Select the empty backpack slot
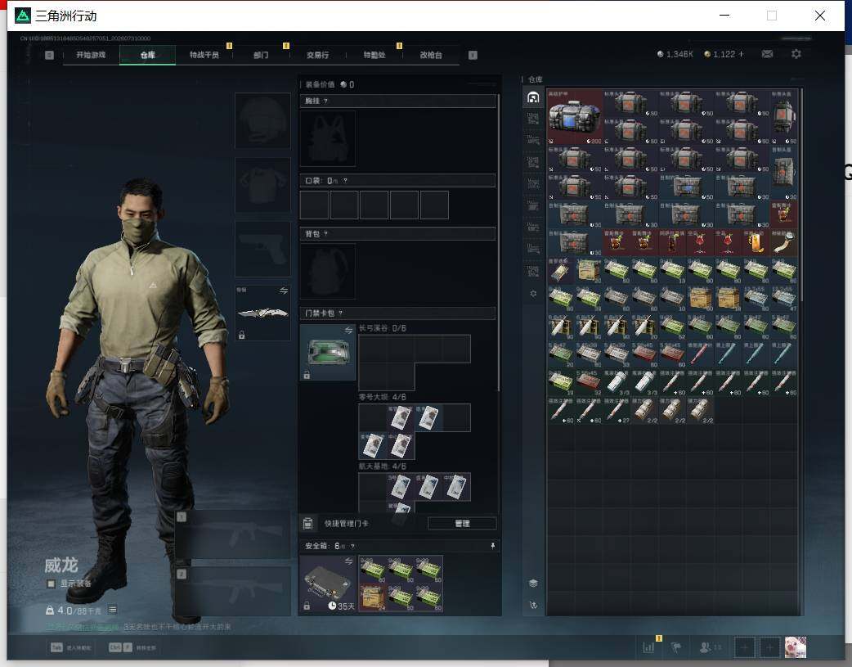The width and height of the screenshot is (852, 667). point(328,271)
